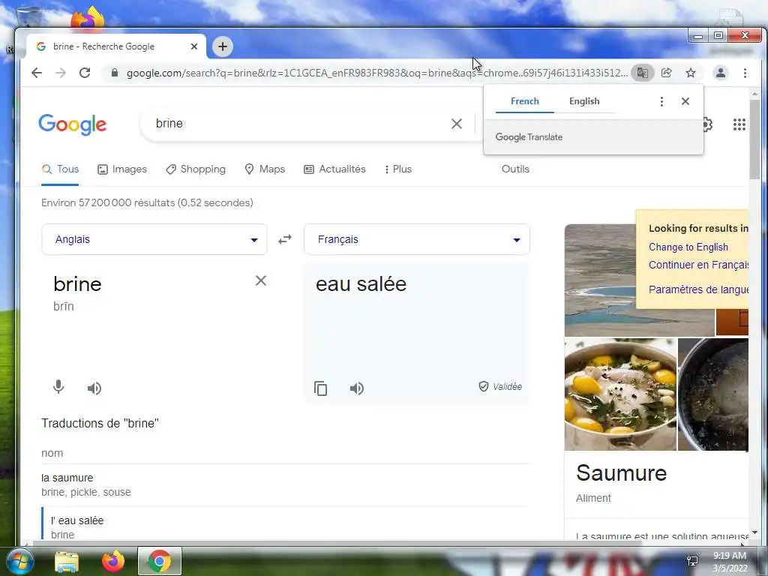
Task: Click the Validée shield badge
Action: [x=500, y=386]
